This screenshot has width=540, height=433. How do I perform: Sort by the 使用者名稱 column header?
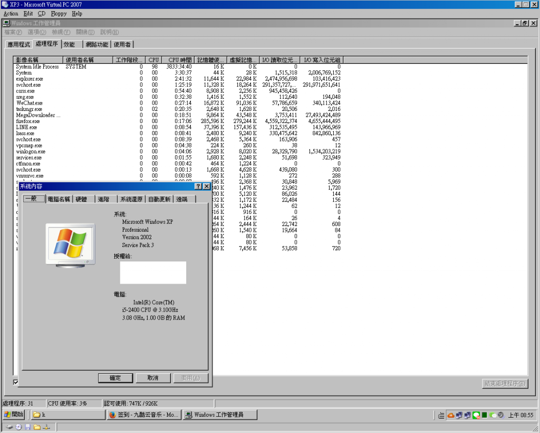88,60
